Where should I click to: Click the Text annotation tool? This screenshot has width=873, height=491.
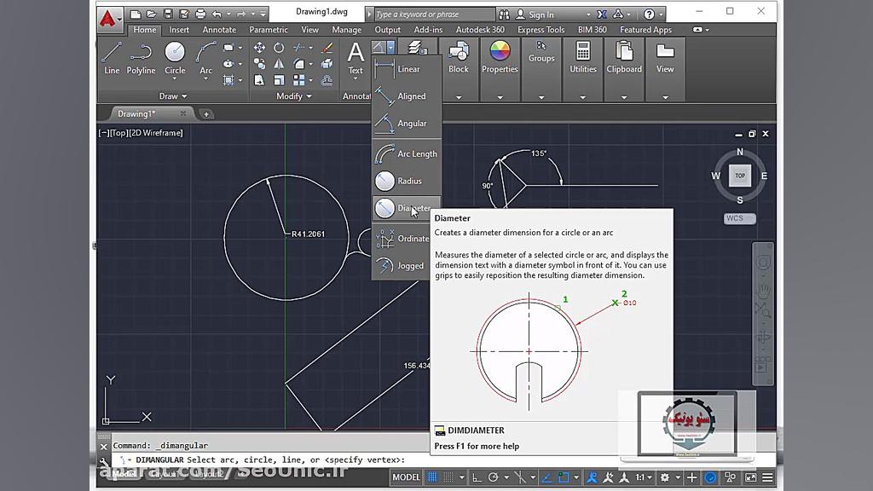(x=356, y=58)
